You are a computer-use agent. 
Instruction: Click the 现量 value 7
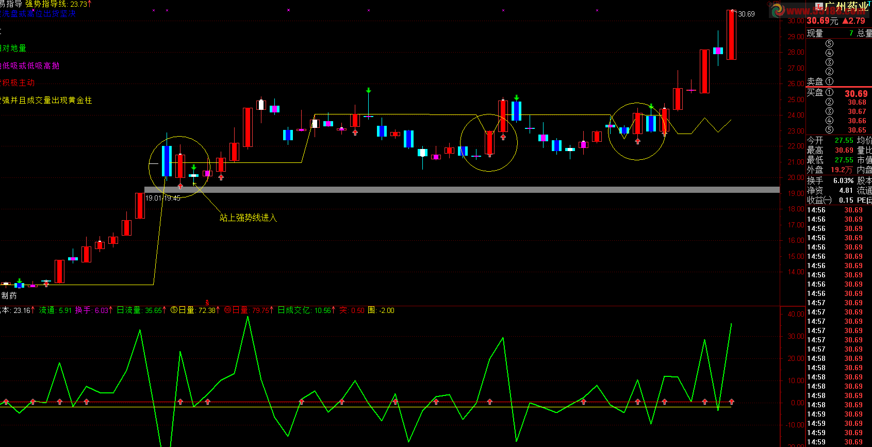pyautogui.click(x=851, y=34)
